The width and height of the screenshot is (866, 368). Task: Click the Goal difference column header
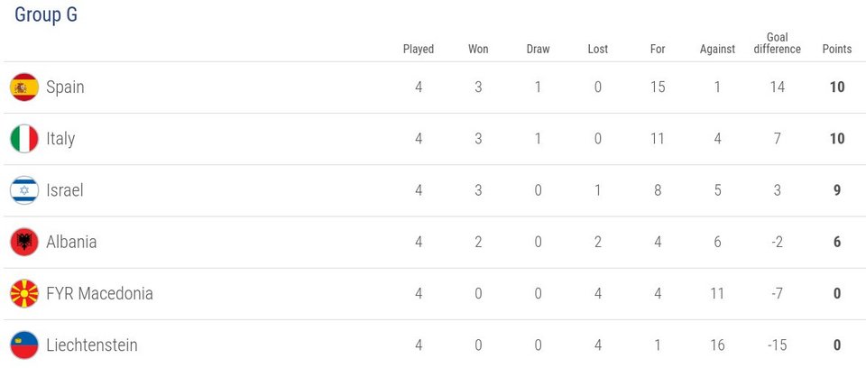click(777, 43)
